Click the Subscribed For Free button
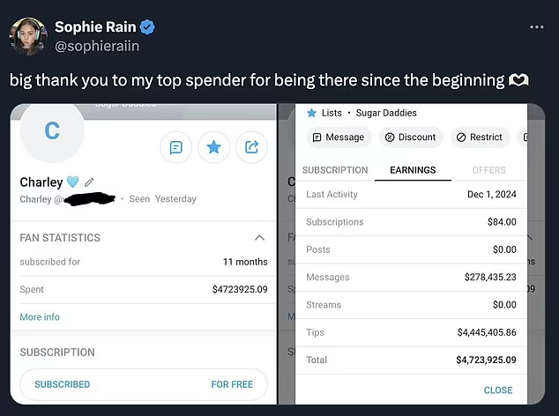 click(x=143, y=384)
